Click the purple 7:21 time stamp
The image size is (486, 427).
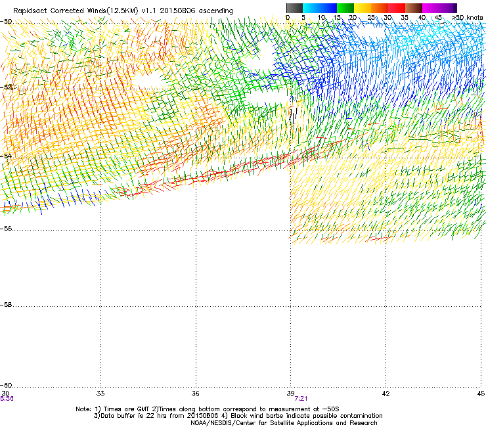301,399
